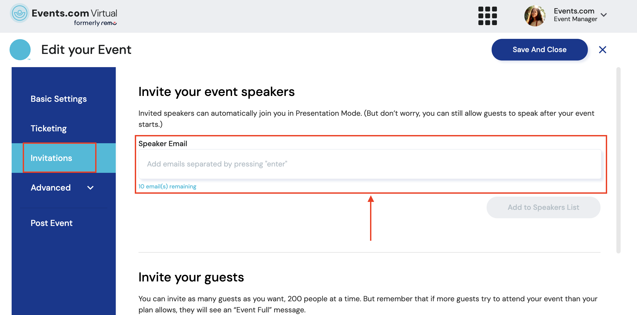Image resolution: width=637 pixels, height=315 pixels.
Task: Click the Events.com Virtual wordmark
Action: 74,13
